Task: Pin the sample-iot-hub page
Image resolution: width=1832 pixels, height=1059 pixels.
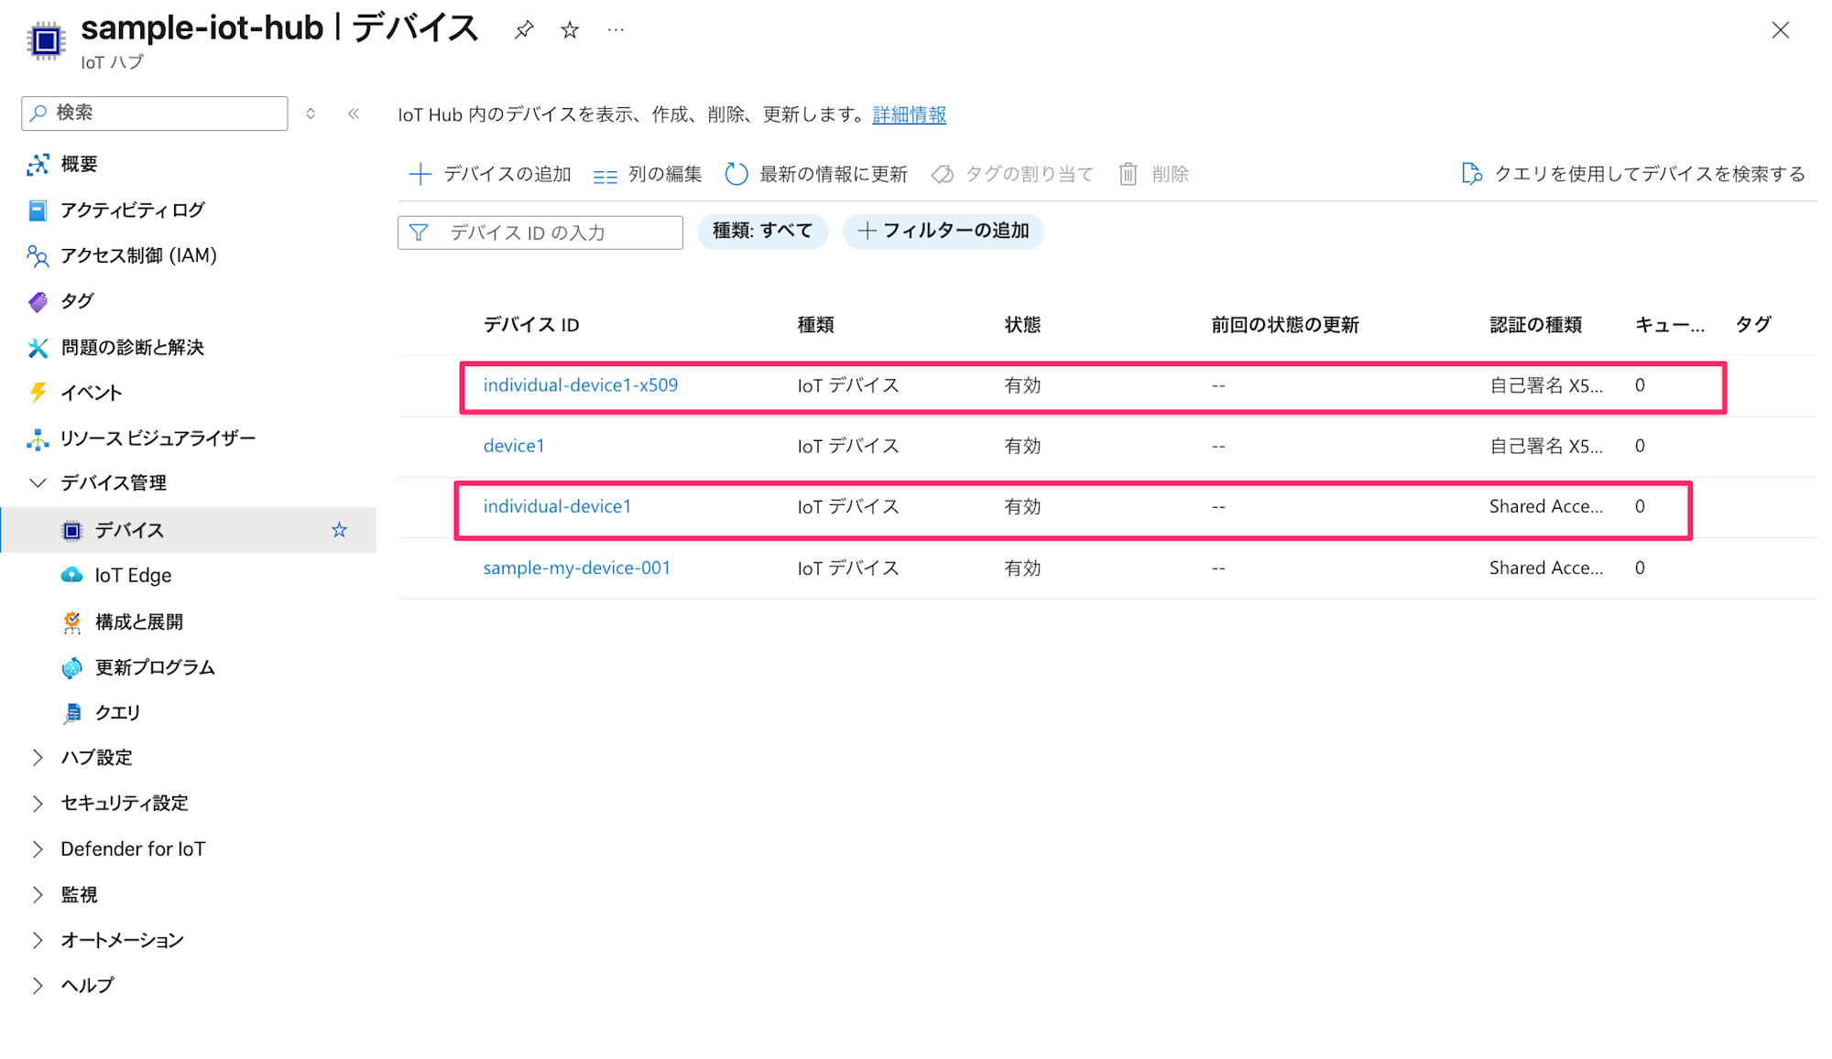Action: 524,30
